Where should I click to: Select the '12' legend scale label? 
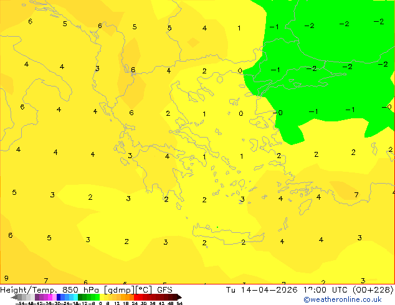117,304
